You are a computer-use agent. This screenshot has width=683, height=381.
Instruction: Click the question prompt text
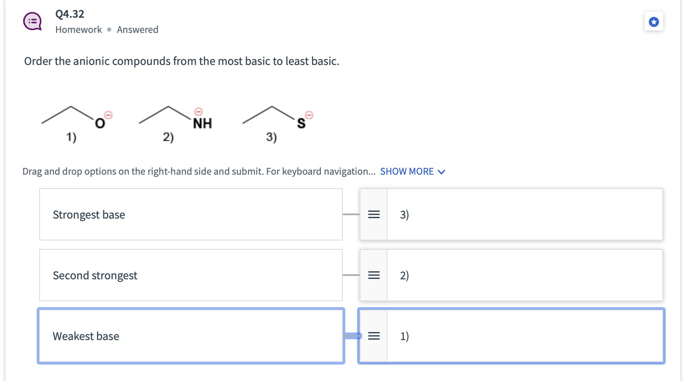pos(181,61)
